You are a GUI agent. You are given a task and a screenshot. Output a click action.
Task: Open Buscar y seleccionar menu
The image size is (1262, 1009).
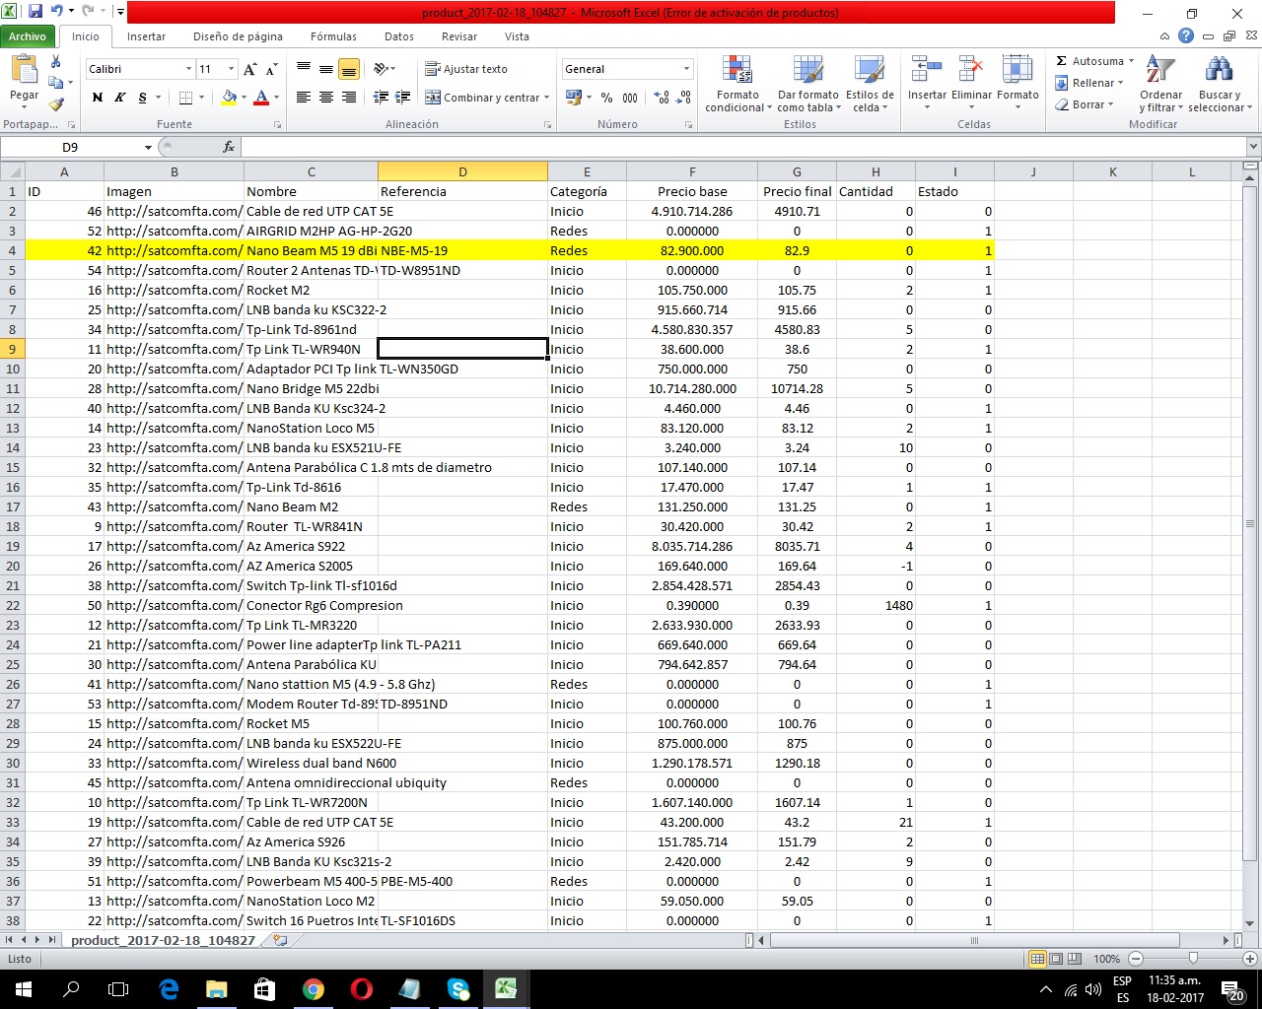point(1220,84)
